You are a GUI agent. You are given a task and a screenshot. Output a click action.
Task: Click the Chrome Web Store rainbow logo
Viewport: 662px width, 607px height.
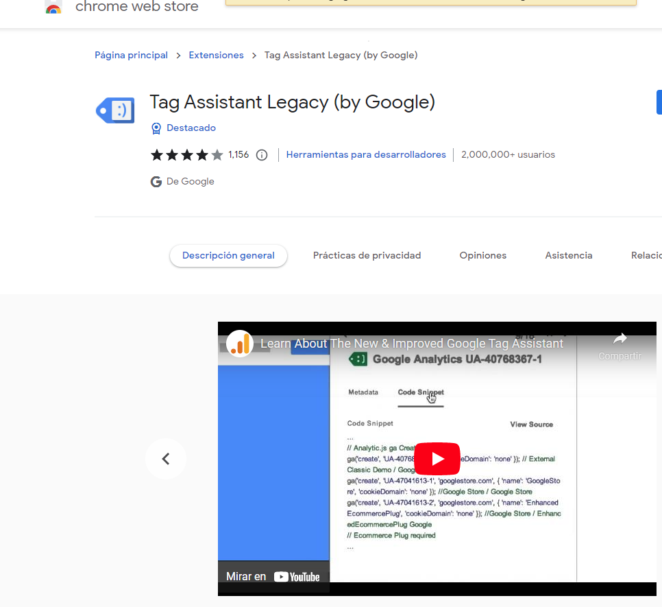[53, 7]
